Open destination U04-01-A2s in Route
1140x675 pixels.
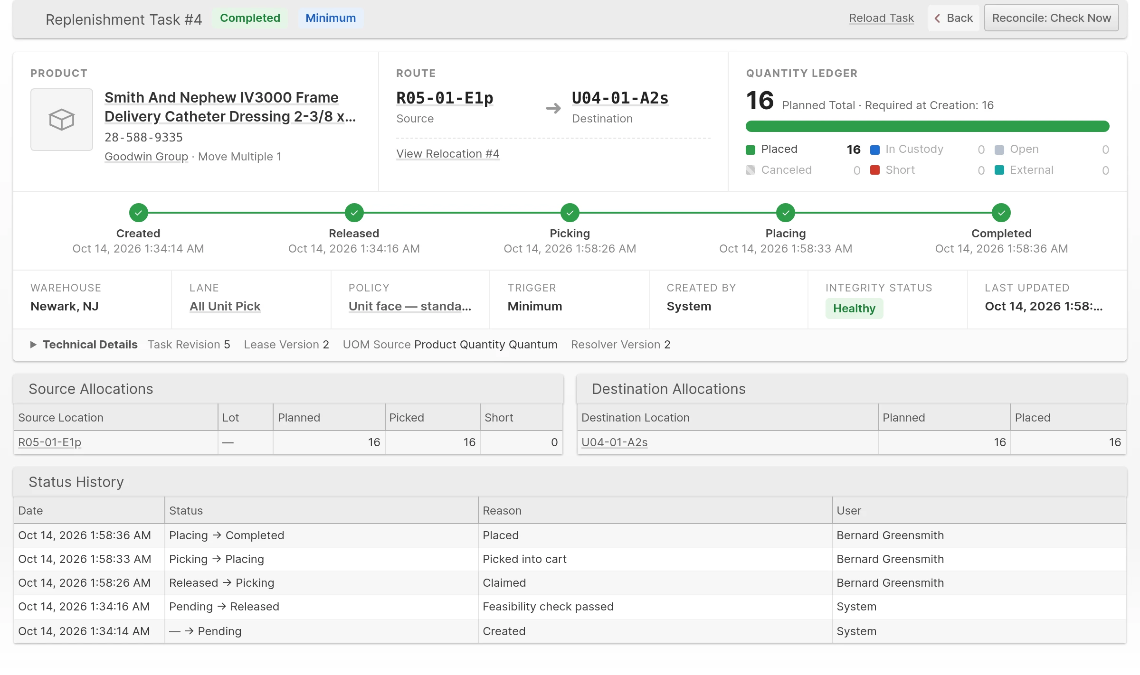(x=620, y=98)
